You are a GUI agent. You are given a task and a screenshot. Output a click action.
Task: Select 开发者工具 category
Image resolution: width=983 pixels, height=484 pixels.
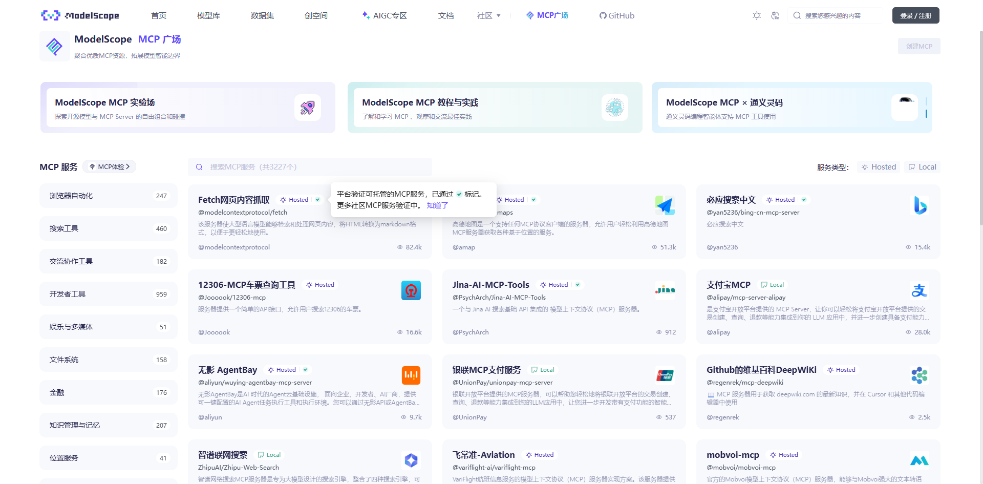click(x=109, y=294)
